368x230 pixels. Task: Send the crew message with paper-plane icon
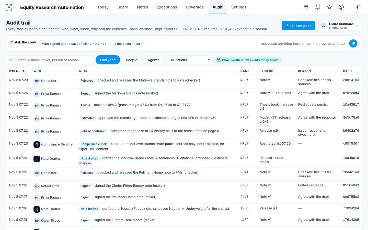[x=353, y=43]
